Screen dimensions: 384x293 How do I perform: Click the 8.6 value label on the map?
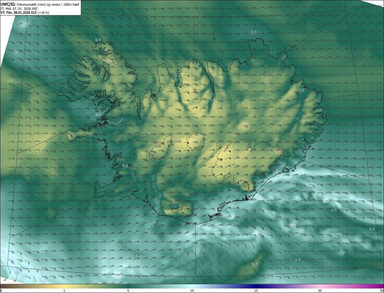(x=346, y=241)
